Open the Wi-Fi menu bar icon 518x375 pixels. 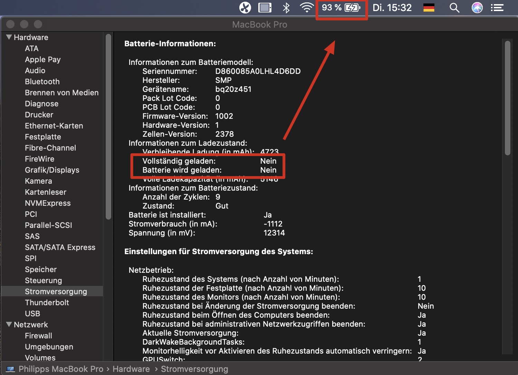306,7
